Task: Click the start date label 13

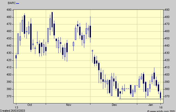Action: click(16, 107)
